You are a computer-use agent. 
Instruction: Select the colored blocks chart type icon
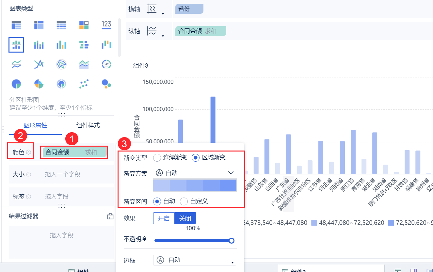(84, 25)
